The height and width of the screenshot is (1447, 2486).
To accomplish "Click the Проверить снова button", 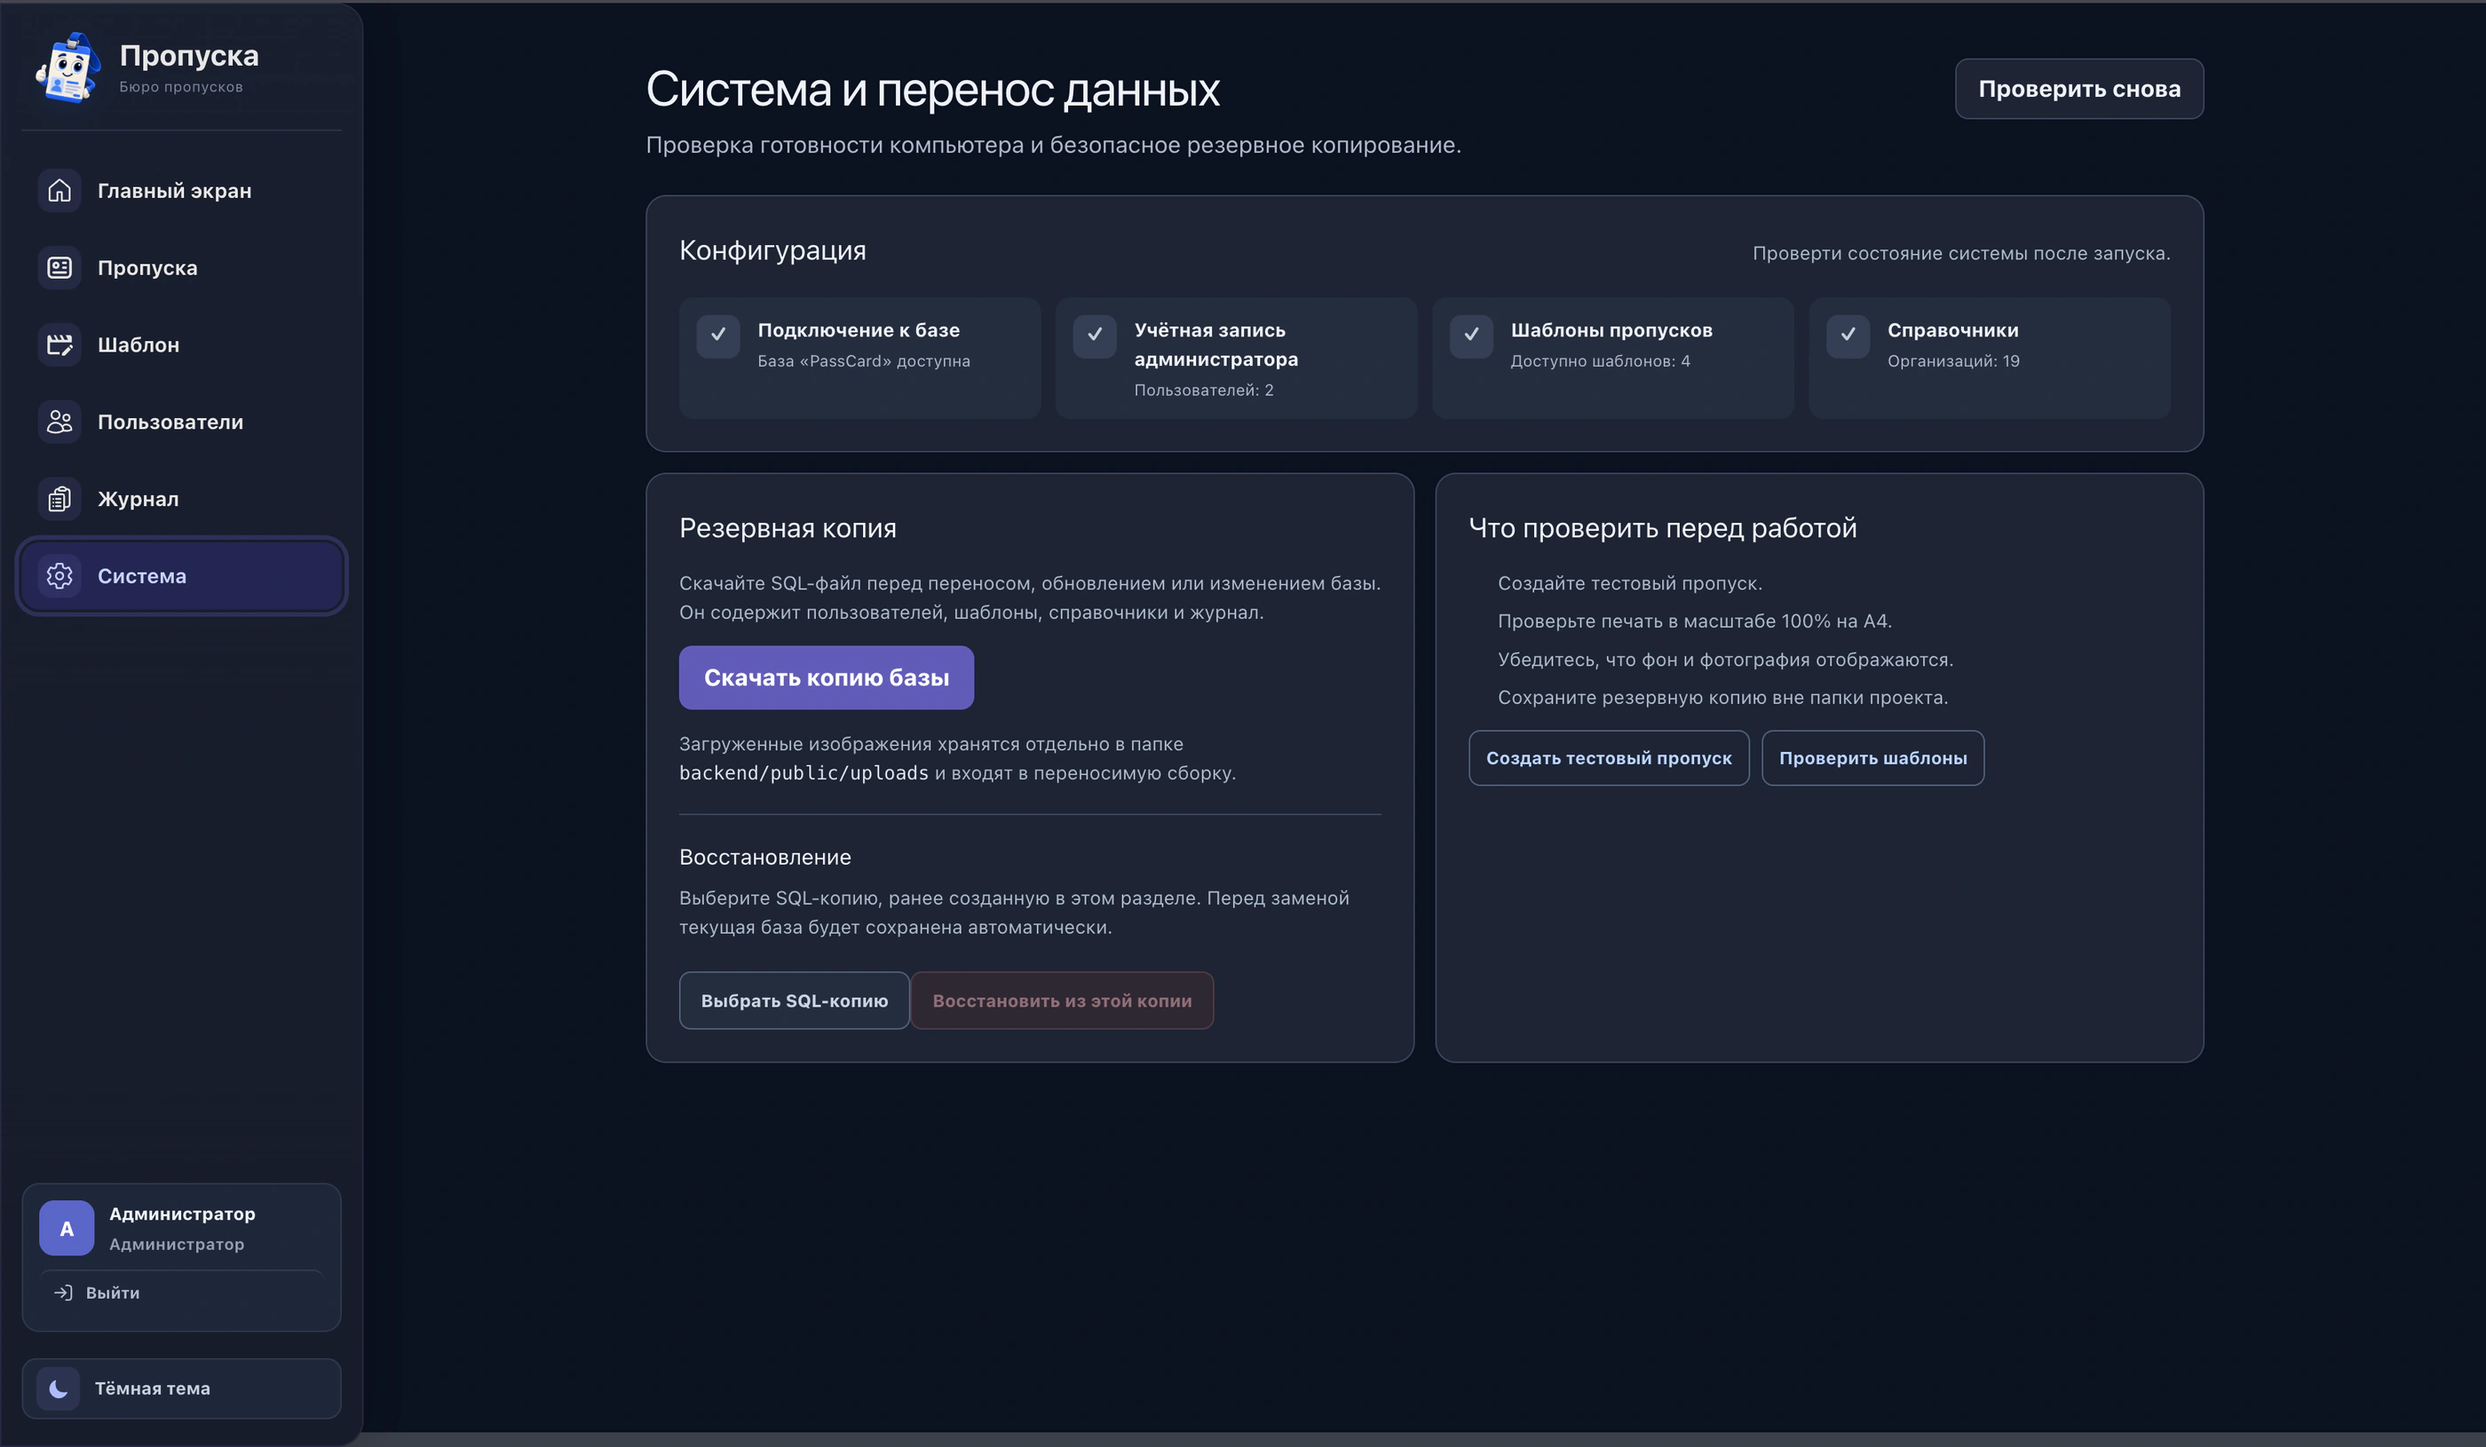I will click(2078, 89).
